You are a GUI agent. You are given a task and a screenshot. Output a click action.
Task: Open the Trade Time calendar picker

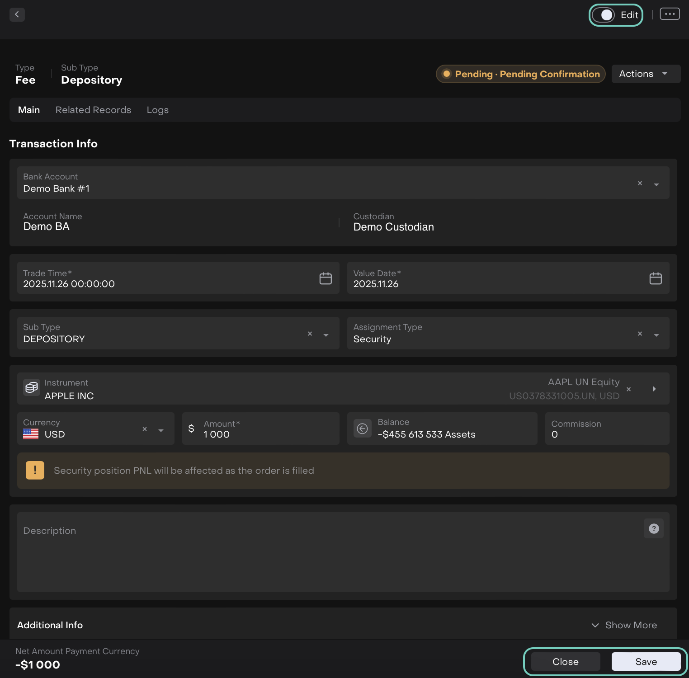coord(326,278)
